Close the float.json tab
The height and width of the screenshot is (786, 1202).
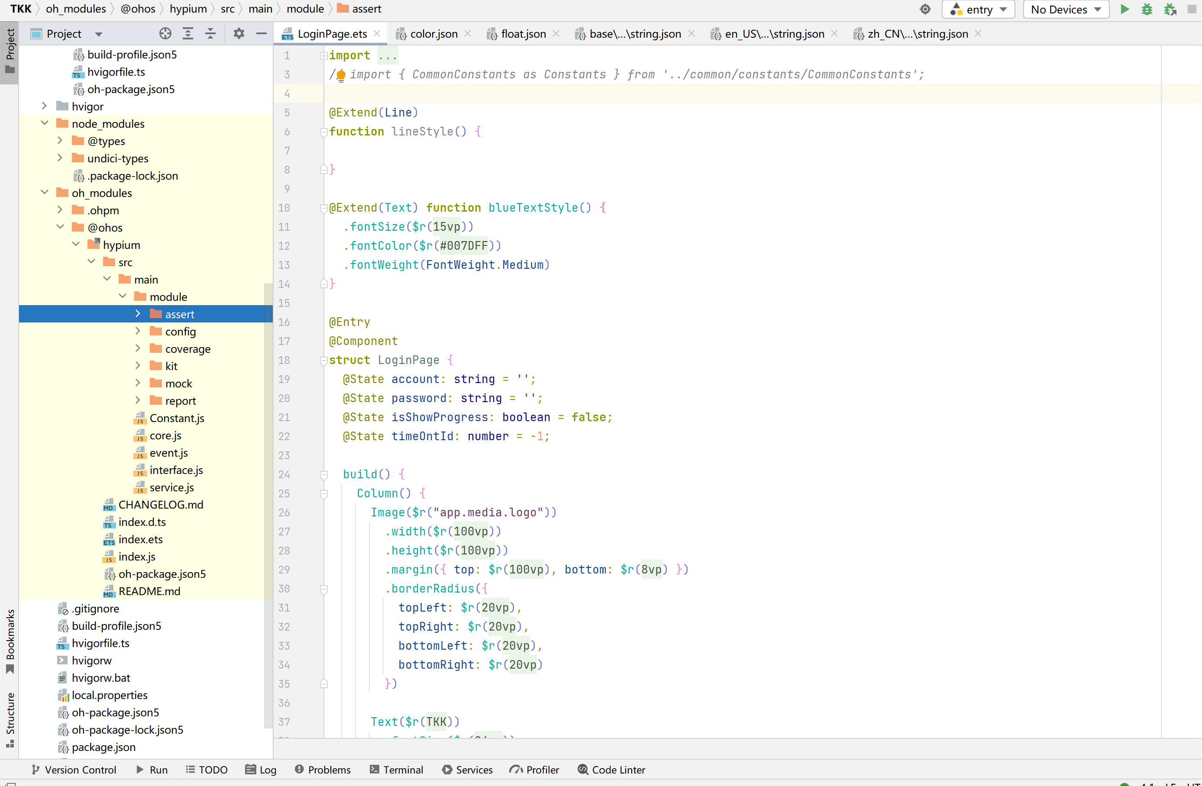tap(556, 33)
